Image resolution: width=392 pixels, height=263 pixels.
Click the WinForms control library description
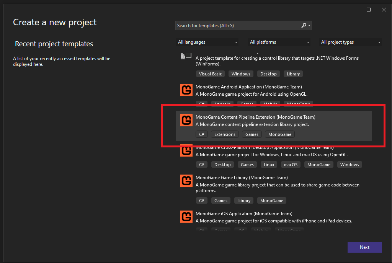pos(277,61)
